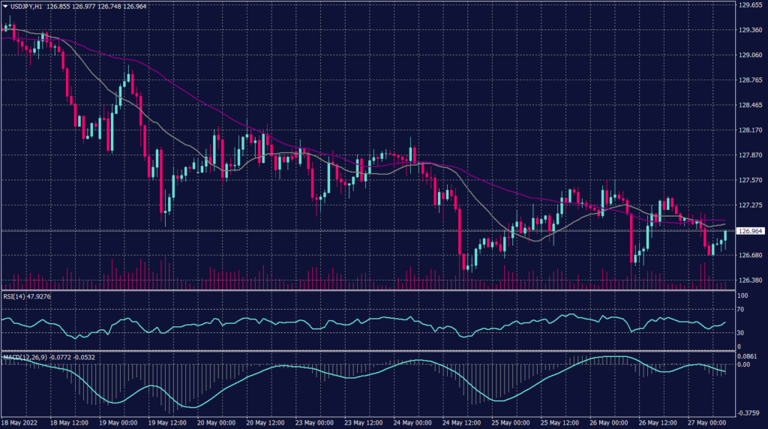Image resolution: width=768 pixels, height=429 pixels.
Task: Click the 18 May 2022 date label
Action: 19,422
